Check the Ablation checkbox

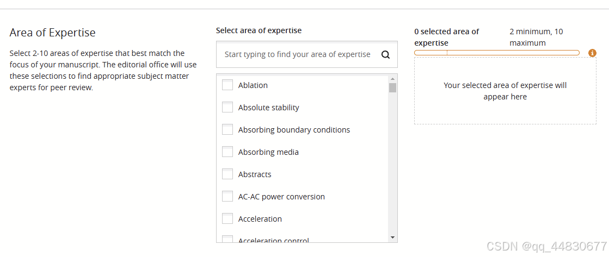(227, 85)
